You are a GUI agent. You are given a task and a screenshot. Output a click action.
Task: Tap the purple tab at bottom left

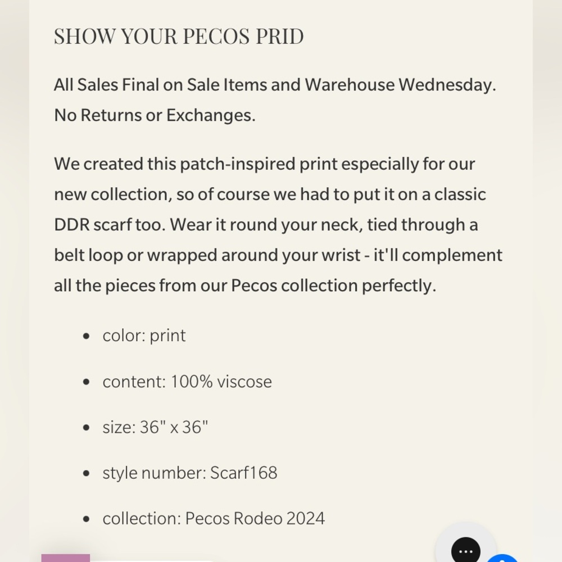66,558
